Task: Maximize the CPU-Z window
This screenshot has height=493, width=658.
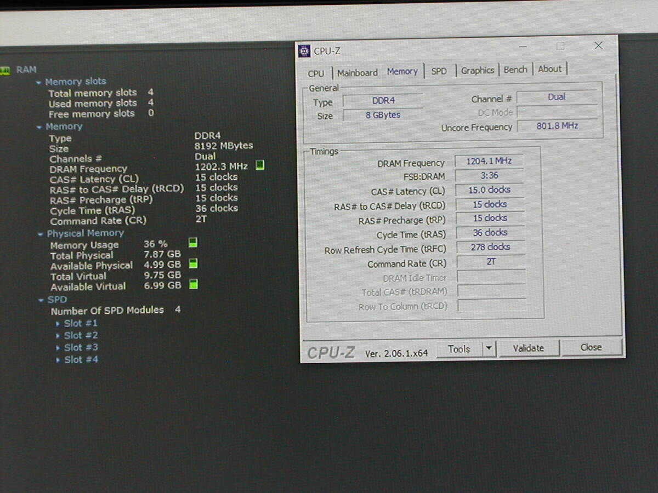Action: (560, 47)
